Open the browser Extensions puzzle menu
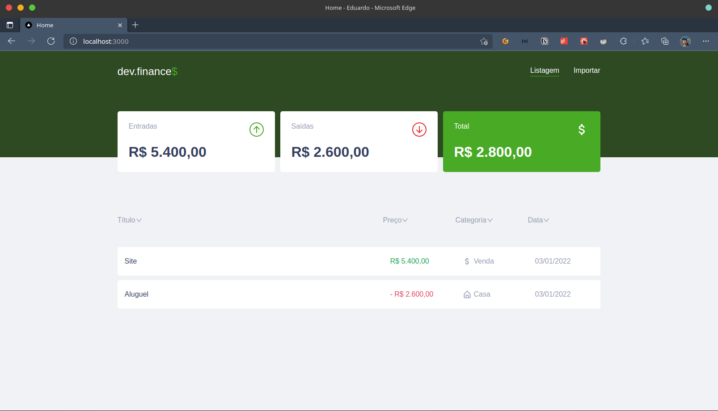The image size is (718, 411). [x=623, y=41]
